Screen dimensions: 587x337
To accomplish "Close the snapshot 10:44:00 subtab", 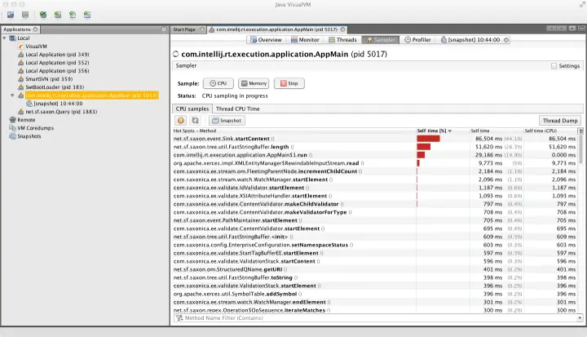I will (x=506, y=40).
